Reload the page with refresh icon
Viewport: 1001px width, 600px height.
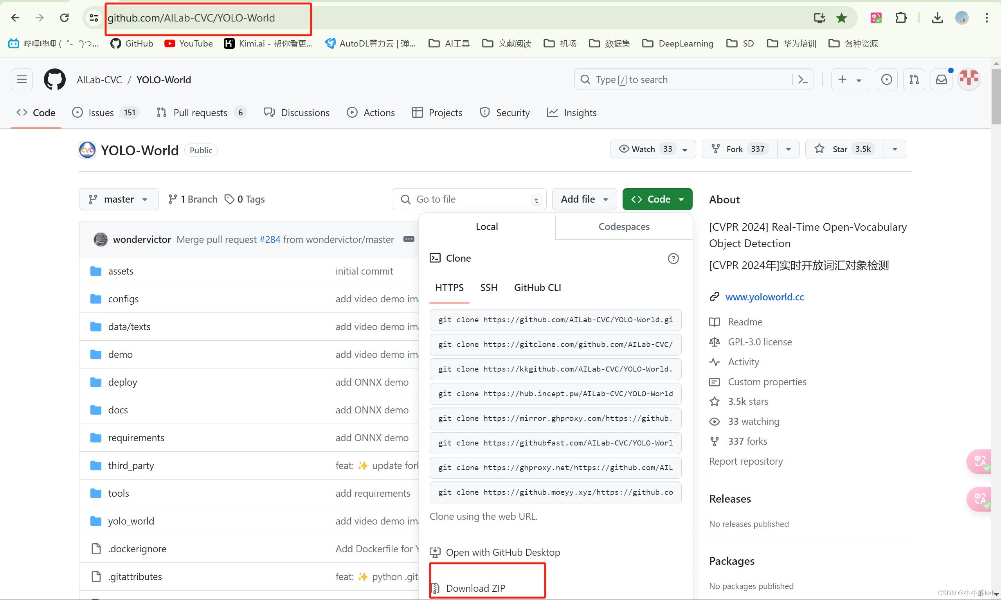click(64, 18)
